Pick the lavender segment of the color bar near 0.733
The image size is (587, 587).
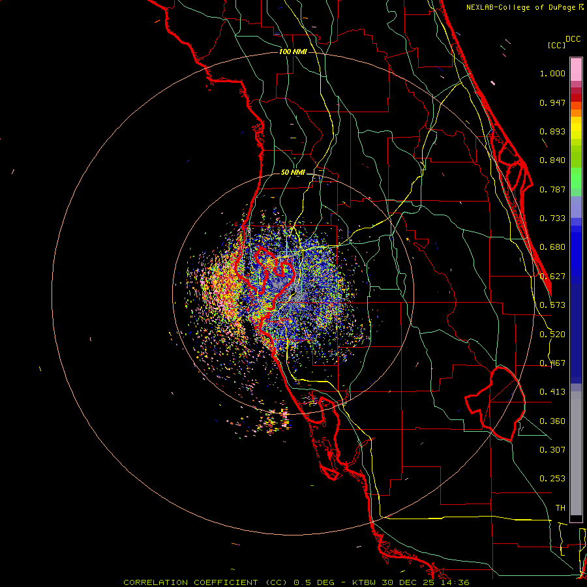click(x=576, y=207)
